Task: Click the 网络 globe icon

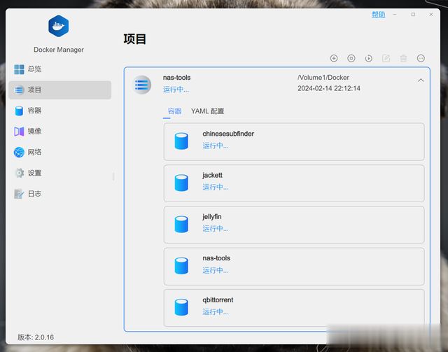Action: (19, 152)
